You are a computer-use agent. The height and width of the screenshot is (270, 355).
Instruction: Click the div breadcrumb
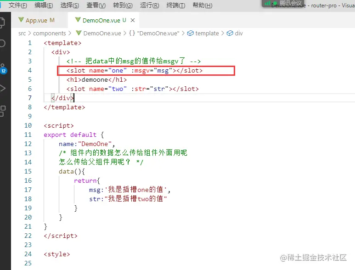pyautogui.click(x=239, y=34)
